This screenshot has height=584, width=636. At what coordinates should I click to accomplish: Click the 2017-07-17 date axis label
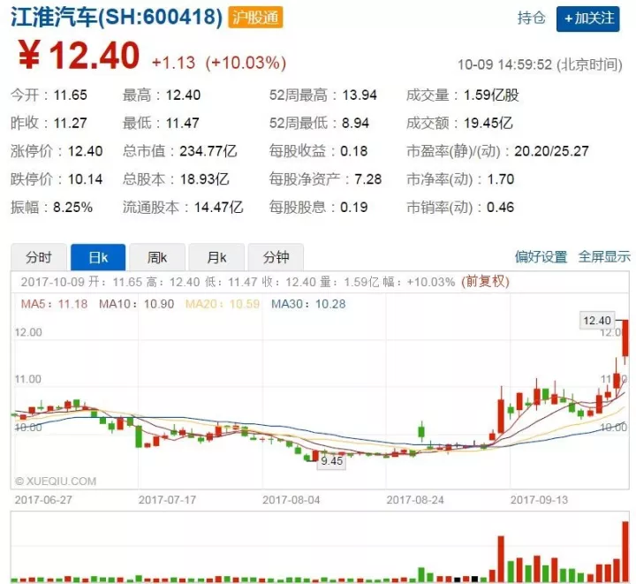coord(167,500)
